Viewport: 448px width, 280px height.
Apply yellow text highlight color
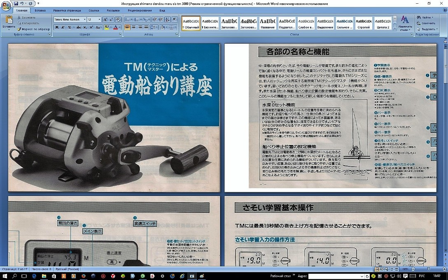106,28
